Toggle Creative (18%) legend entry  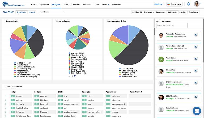pyautogui.click(x=76, y=67)
